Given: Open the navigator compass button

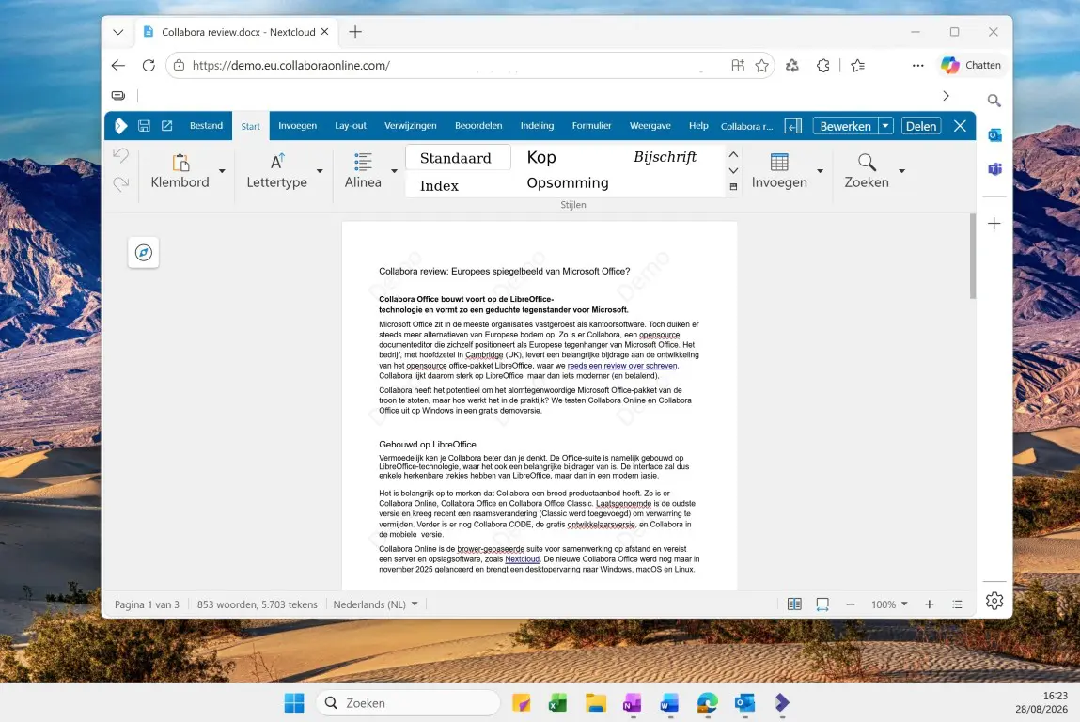Looking at the screenshot, I should 143,252.
